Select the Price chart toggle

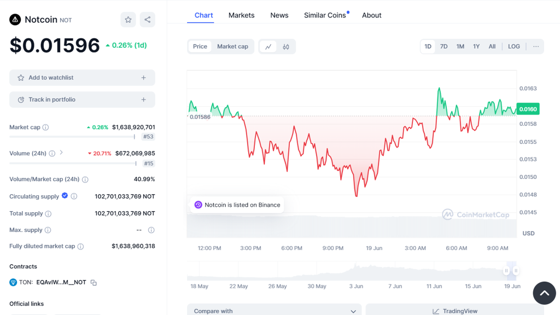coord(200,46)
